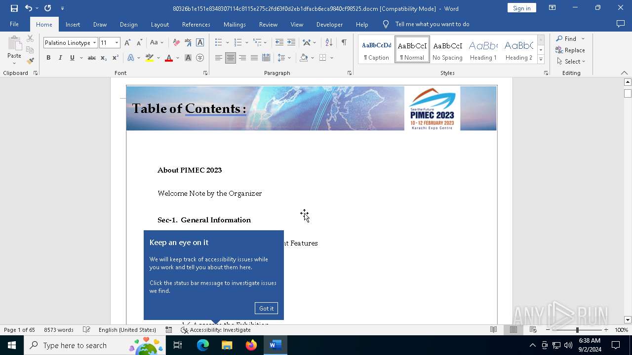
Task: Switch to the Developer tab
Action: pyautogui.click(x=329, y=24)
